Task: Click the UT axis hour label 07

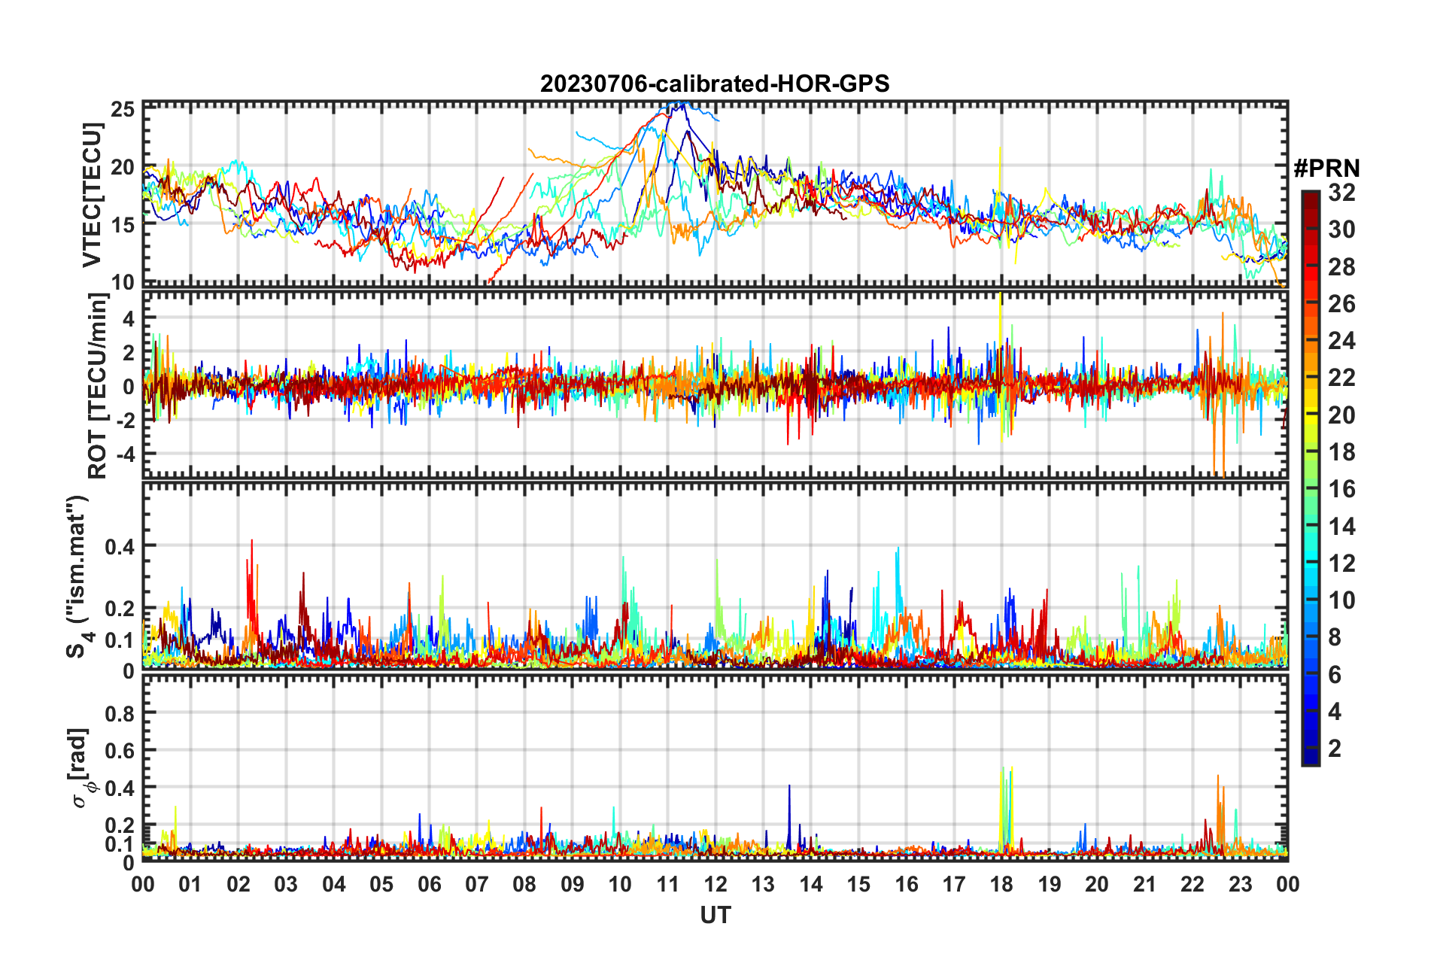Action: 477,884
